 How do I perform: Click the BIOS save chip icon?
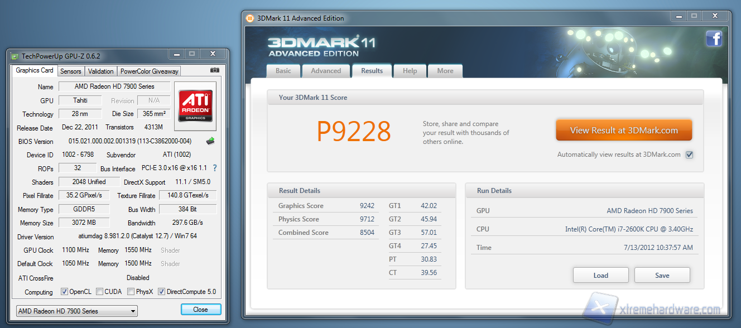210,141
